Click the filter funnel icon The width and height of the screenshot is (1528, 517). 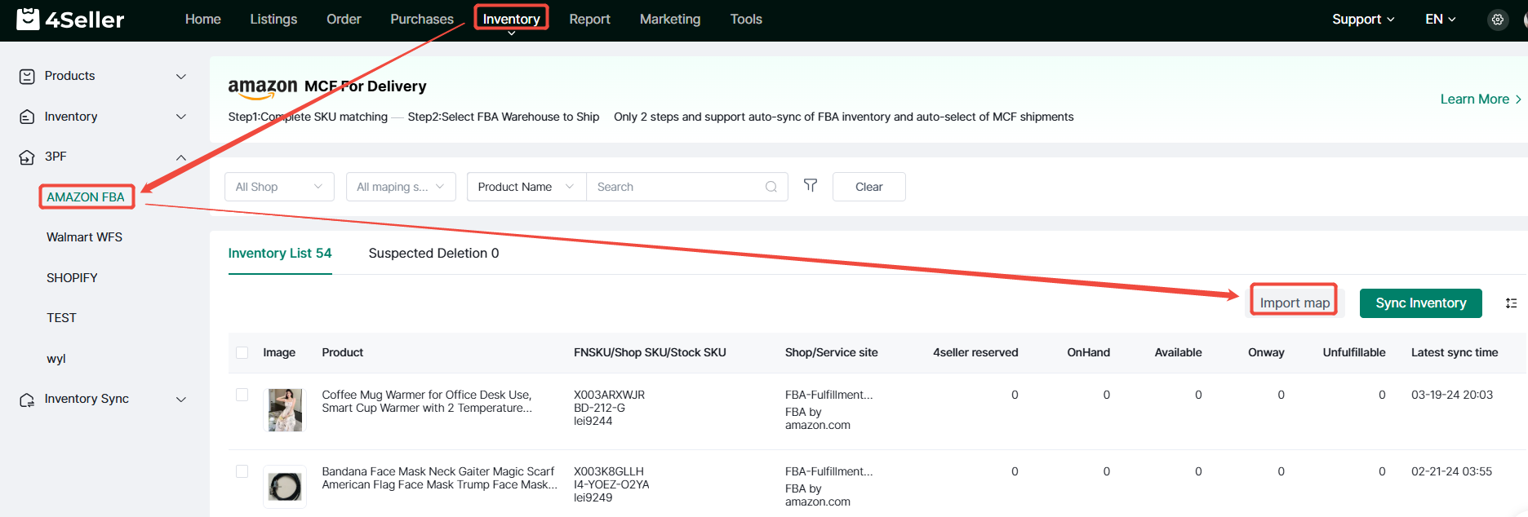(x=810, y=186)
